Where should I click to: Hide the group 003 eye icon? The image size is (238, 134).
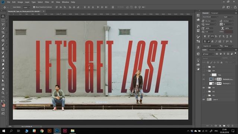[204, 88]
